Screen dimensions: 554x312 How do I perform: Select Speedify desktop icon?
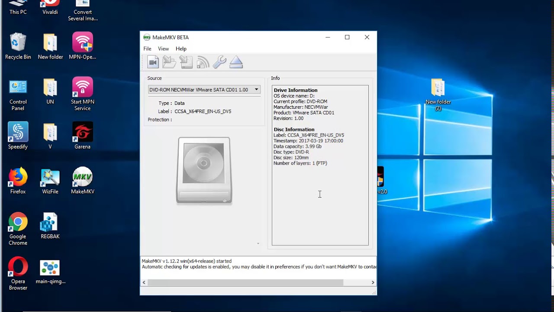click(18, 136)
